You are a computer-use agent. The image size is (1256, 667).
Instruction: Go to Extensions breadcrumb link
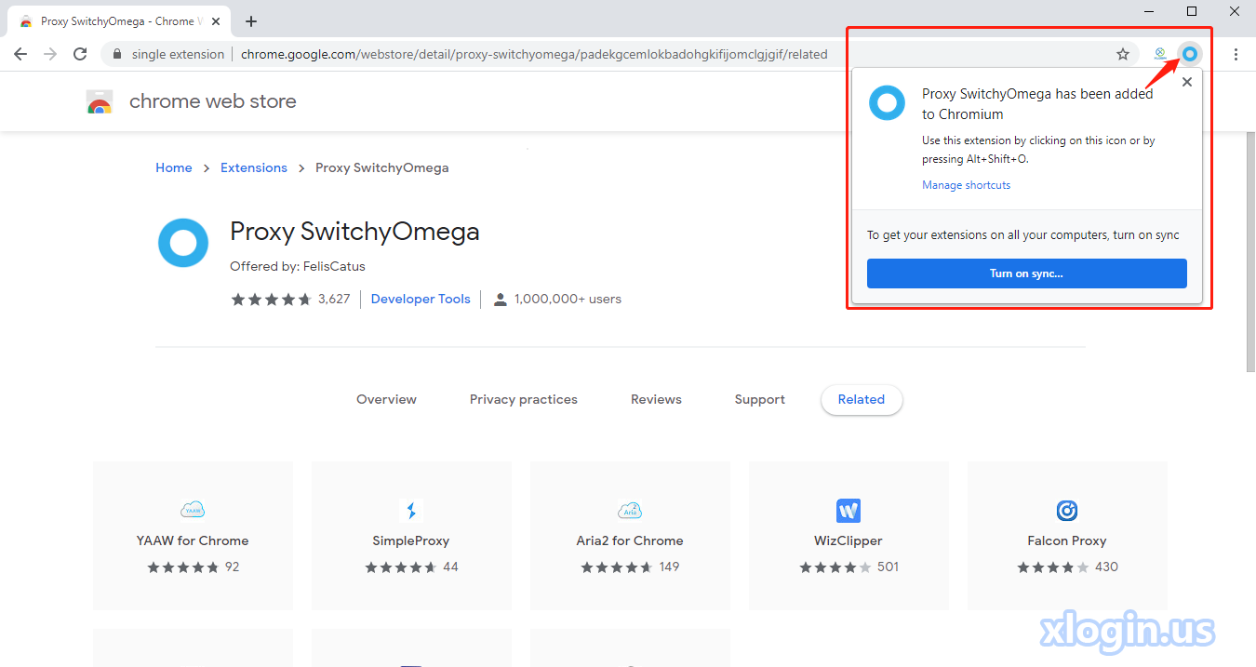tap(254, 167)
